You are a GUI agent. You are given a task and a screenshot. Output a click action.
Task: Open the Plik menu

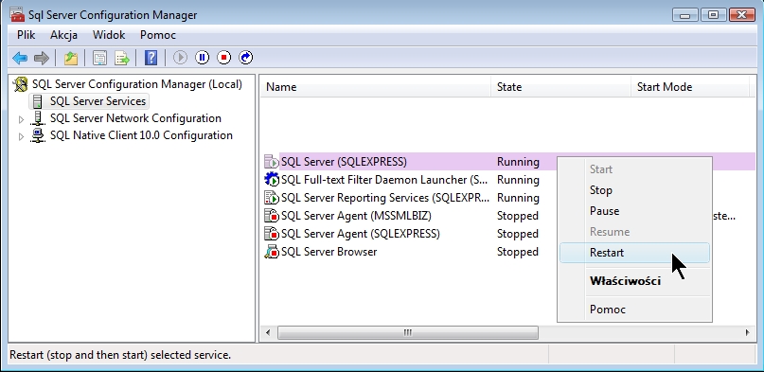coord(26,35)
